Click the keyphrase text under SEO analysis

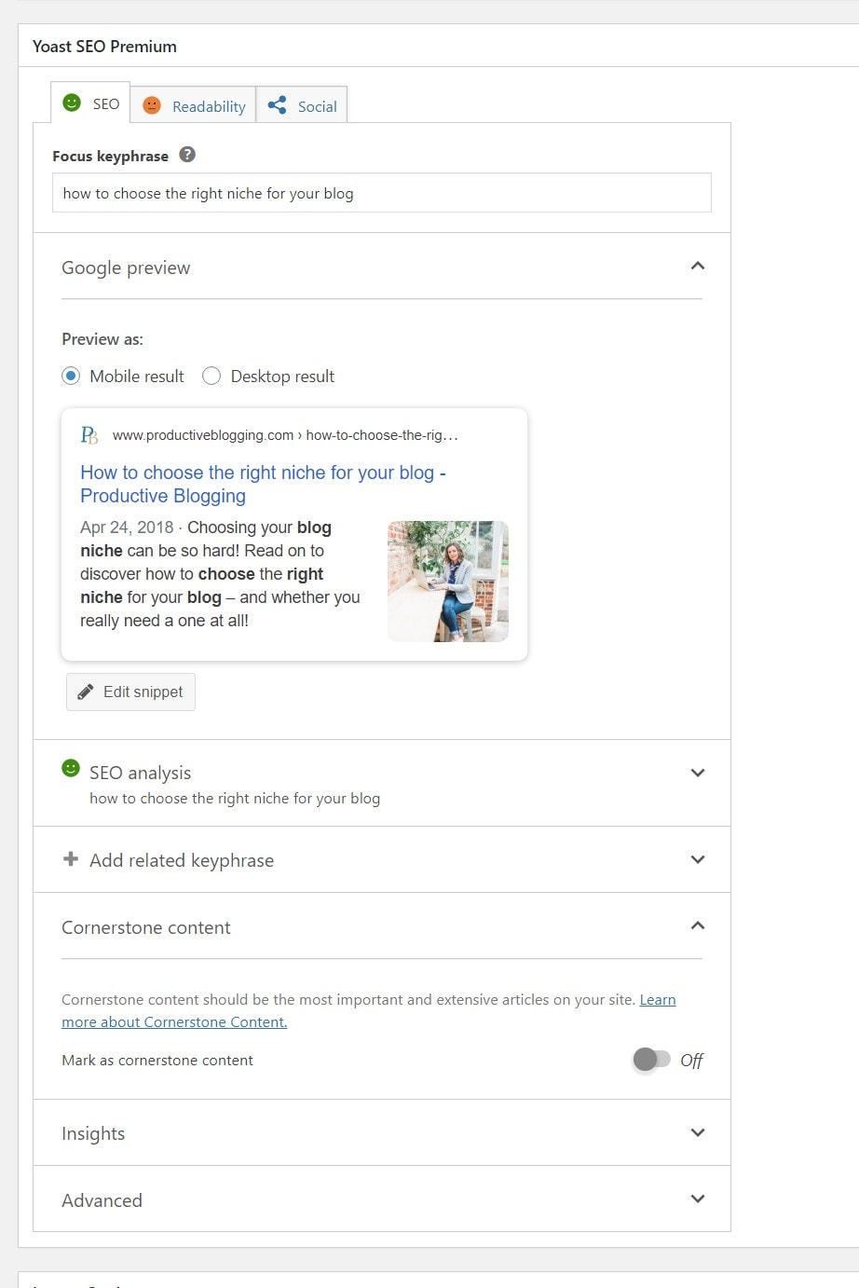coord(235,799)
